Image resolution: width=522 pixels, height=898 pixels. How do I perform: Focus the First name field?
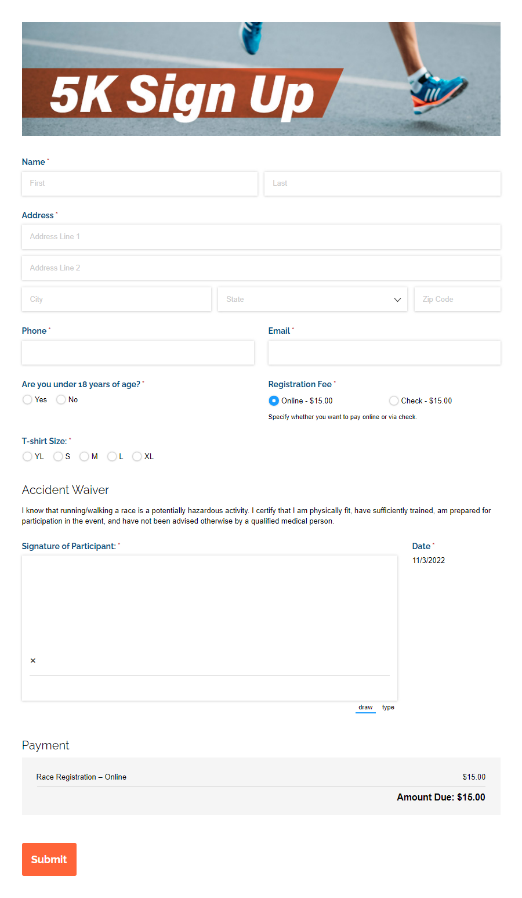pyautogui.click(x=139, y=183)
